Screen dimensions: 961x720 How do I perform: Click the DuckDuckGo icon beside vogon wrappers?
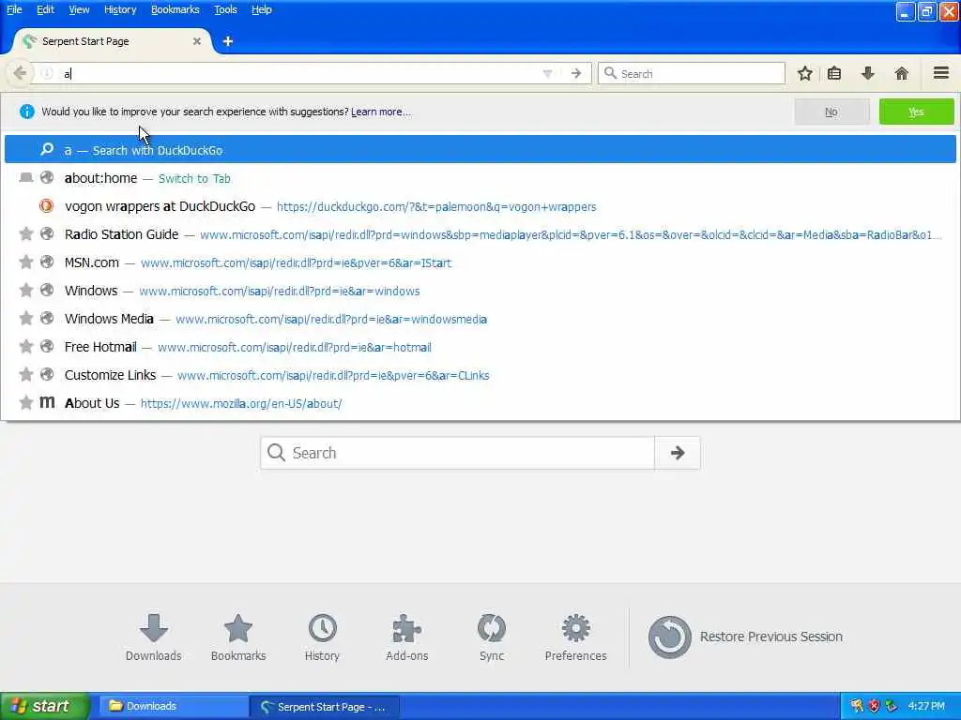[x=47, y=206]
